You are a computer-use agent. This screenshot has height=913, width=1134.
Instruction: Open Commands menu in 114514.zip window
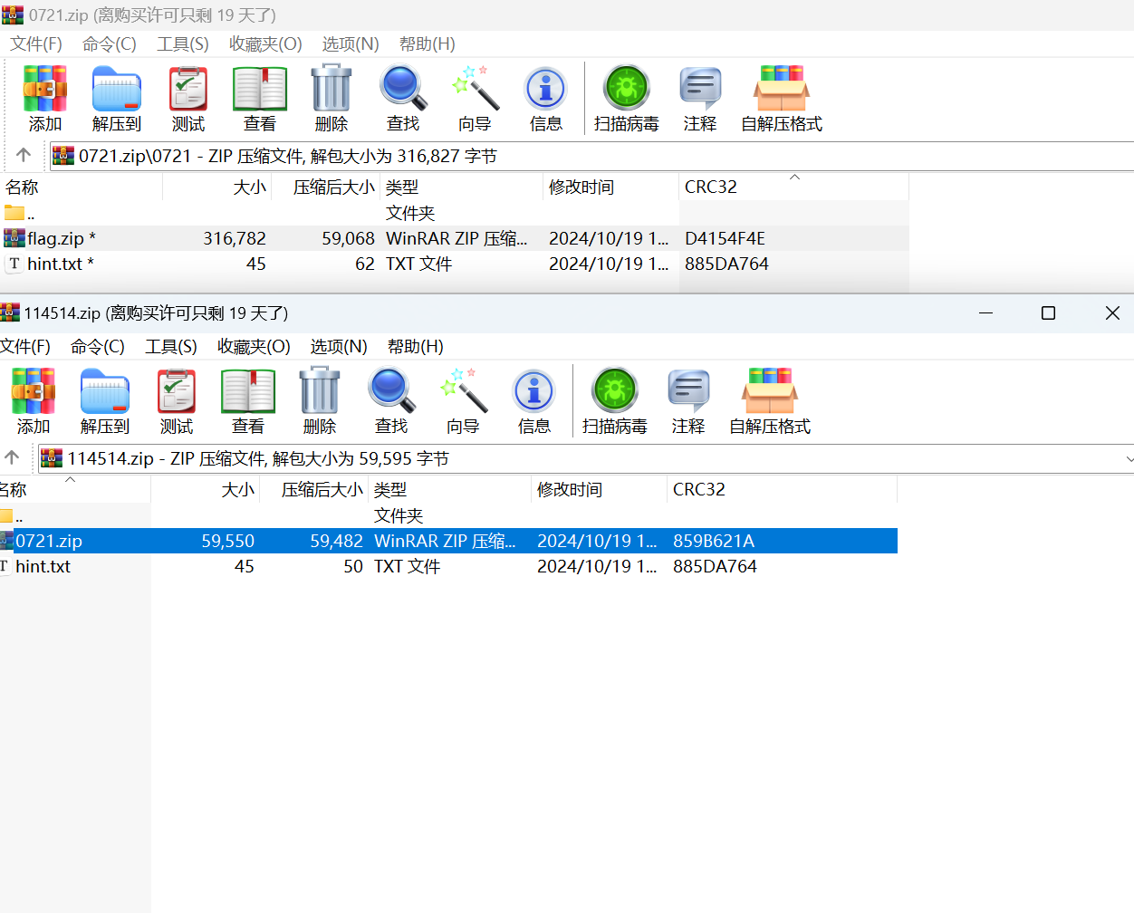pyautogui.click(x=98, y=346)
